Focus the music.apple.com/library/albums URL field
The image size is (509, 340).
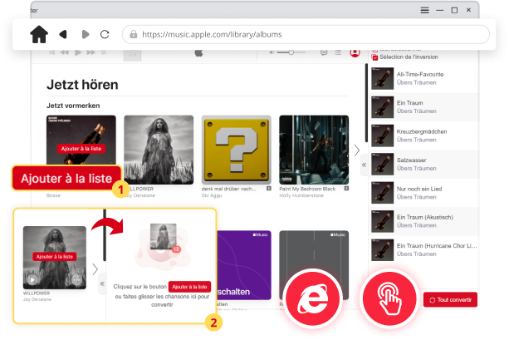tap(306, 34)
